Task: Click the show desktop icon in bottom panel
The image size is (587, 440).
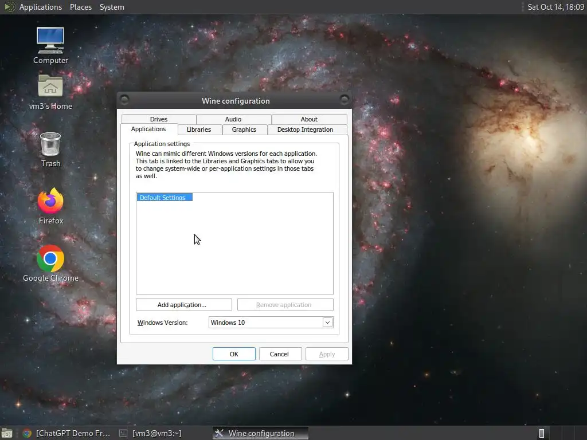Action: tap(7, 433)
